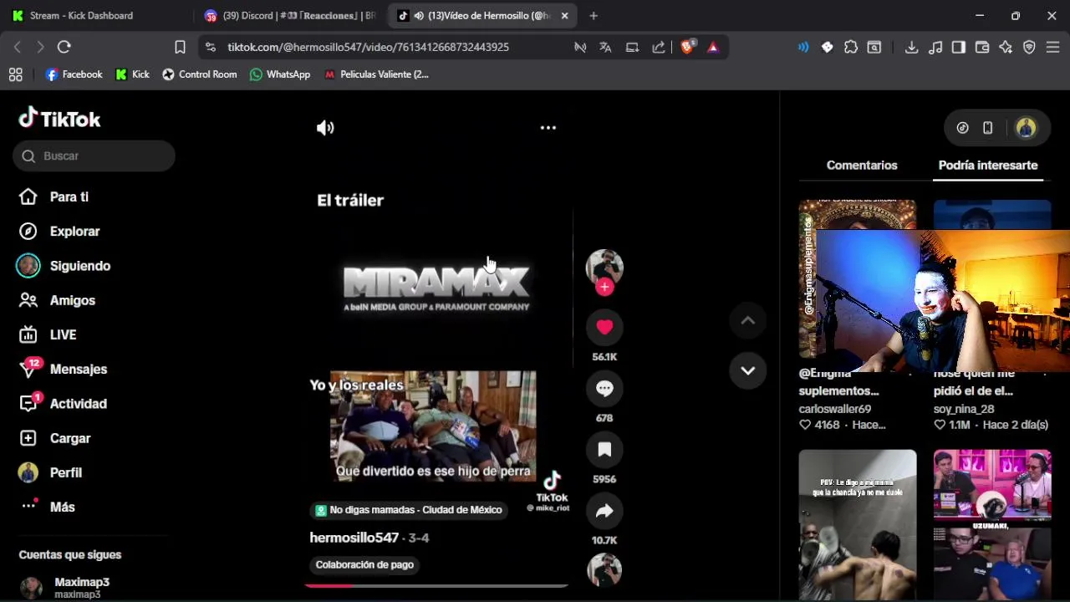Go back in browser history

coord(18,47)
